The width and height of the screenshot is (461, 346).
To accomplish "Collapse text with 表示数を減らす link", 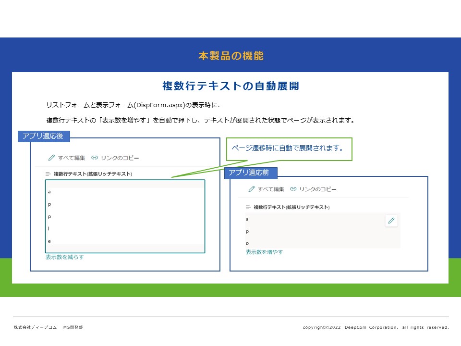I will click(x=65, y=257).
